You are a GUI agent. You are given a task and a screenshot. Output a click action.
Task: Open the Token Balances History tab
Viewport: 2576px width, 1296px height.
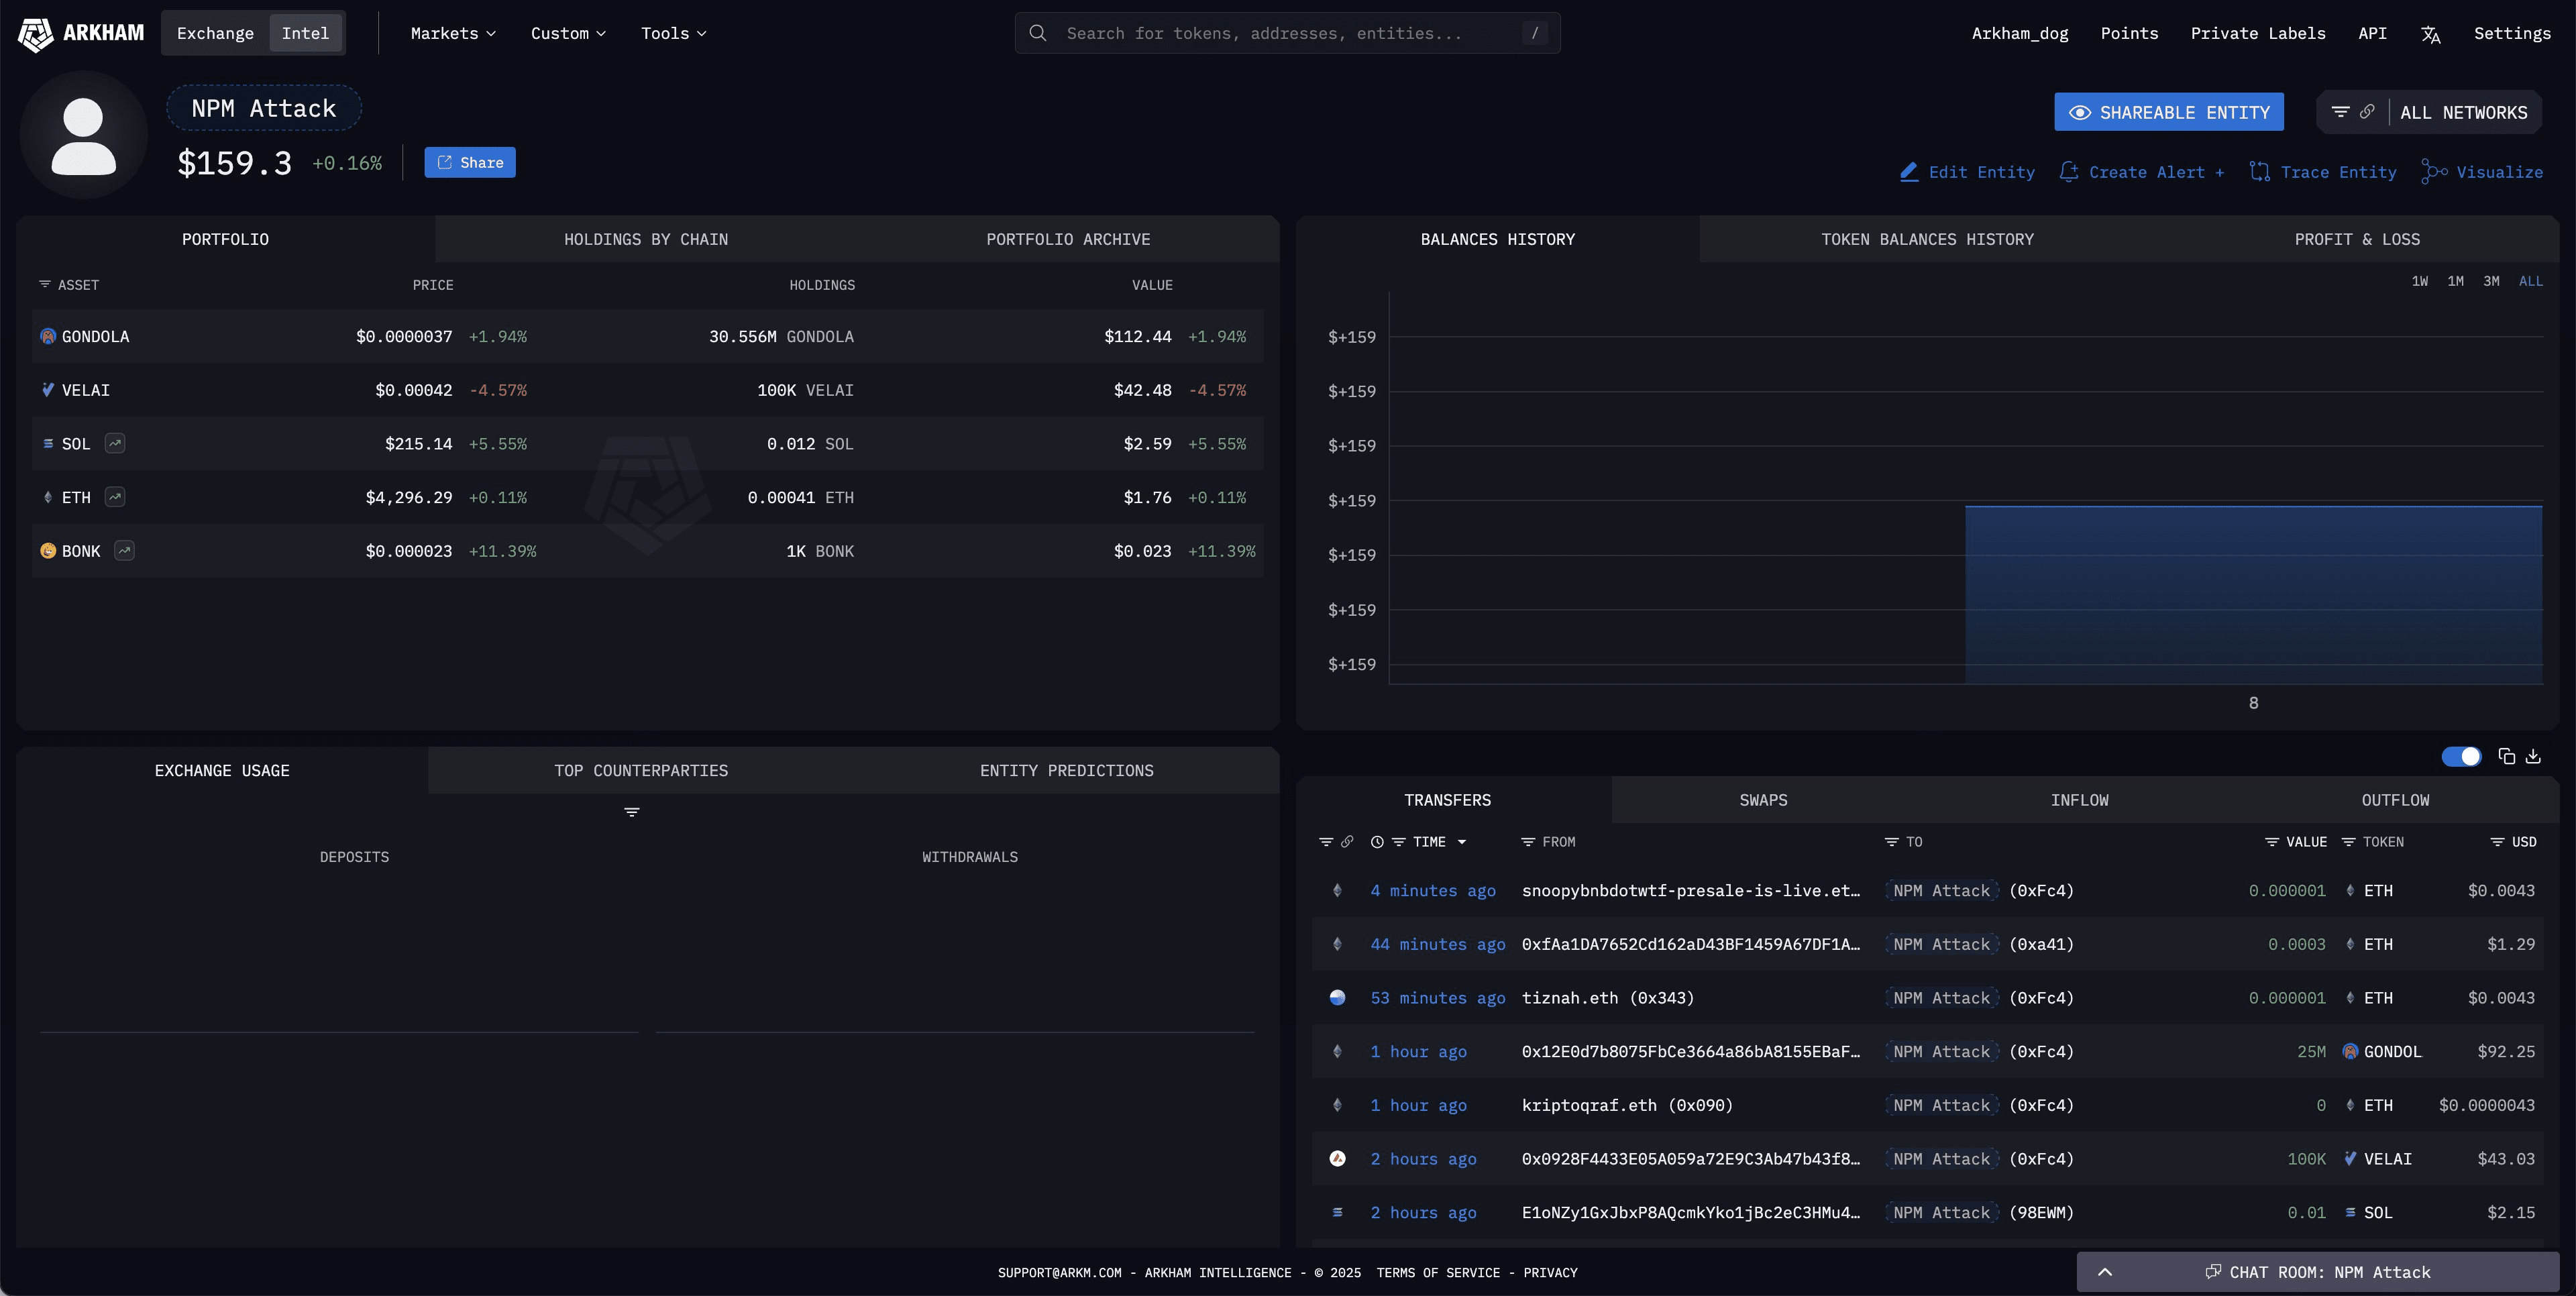1927,239
